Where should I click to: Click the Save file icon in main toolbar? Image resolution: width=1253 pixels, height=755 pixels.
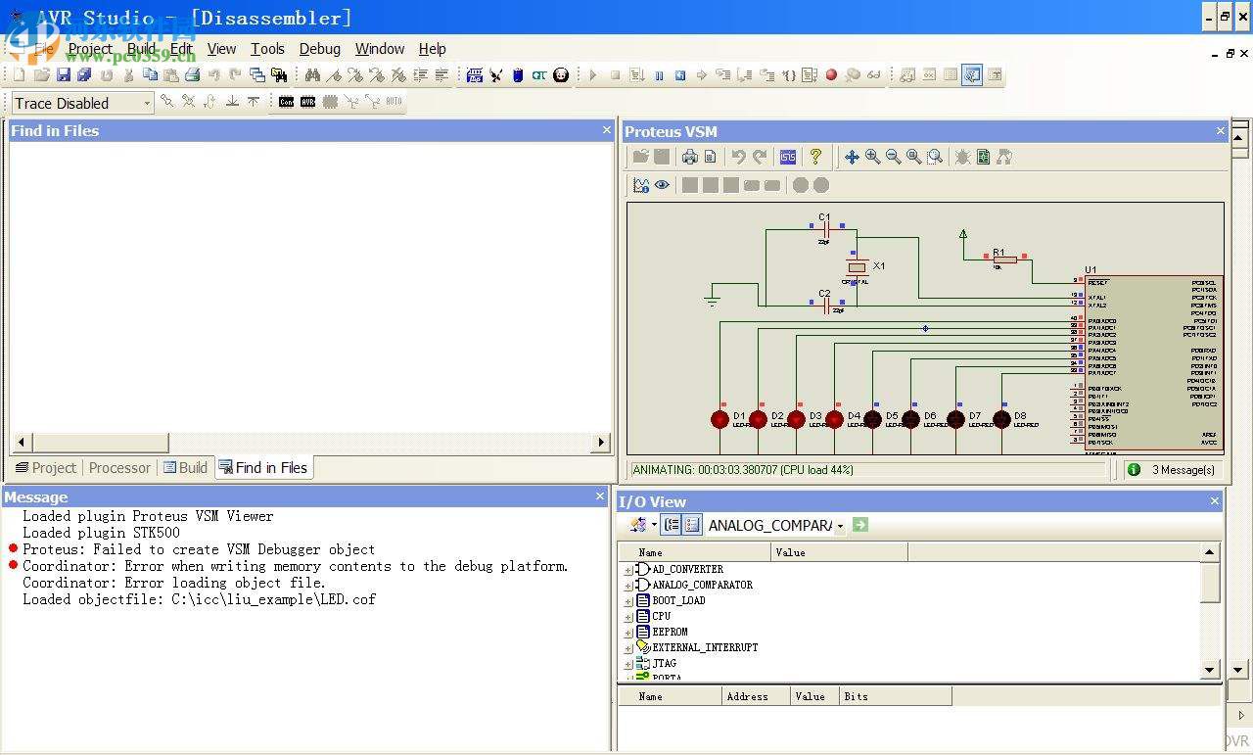(63, 75)
